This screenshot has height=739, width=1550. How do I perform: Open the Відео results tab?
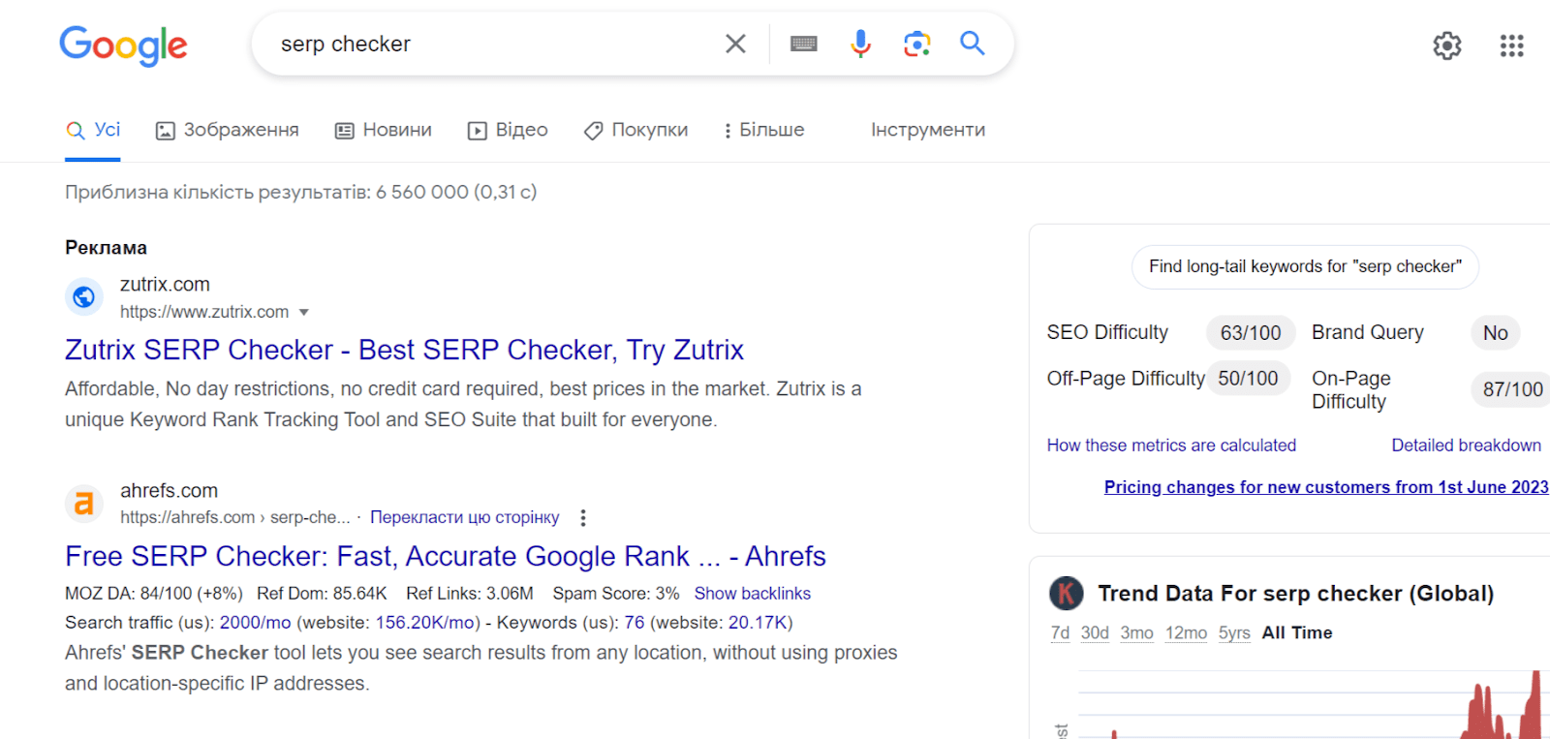click(x=508, y=130)
